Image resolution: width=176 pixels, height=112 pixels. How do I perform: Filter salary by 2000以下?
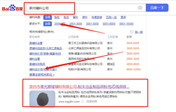pos(60,24)
